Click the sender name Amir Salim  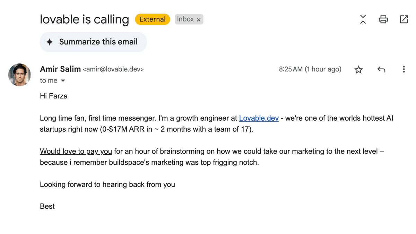[60, 69]
